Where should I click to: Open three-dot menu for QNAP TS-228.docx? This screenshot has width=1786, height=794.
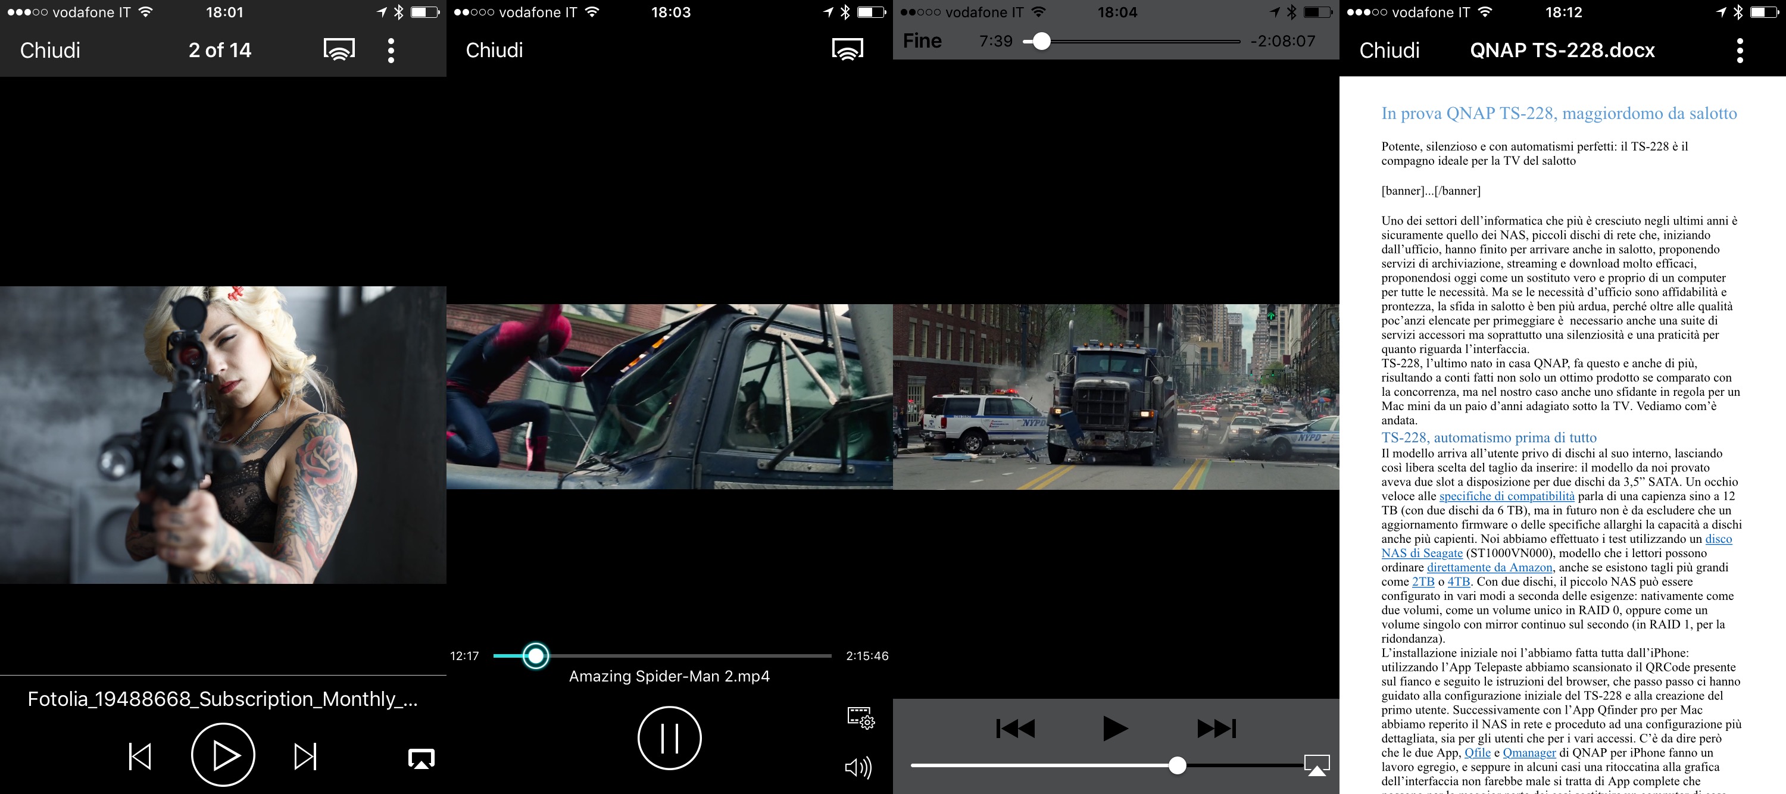(1740, 51)
